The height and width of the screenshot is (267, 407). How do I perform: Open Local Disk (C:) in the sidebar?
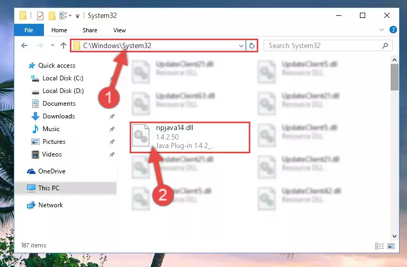tap(63, 78)
